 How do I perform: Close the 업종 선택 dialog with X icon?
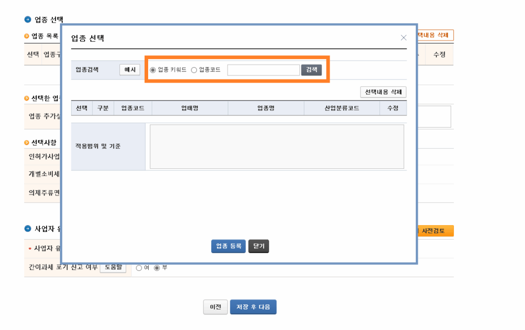403,38
